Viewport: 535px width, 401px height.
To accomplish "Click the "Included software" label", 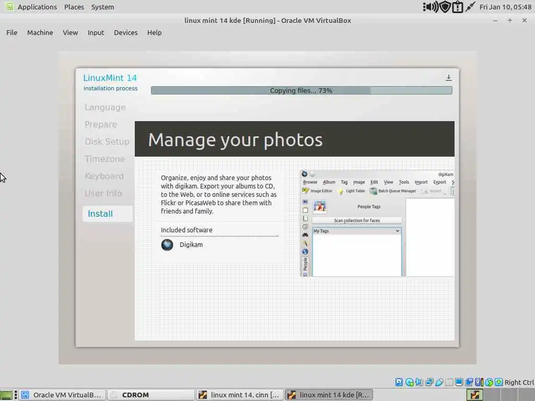I will (187, 230).
